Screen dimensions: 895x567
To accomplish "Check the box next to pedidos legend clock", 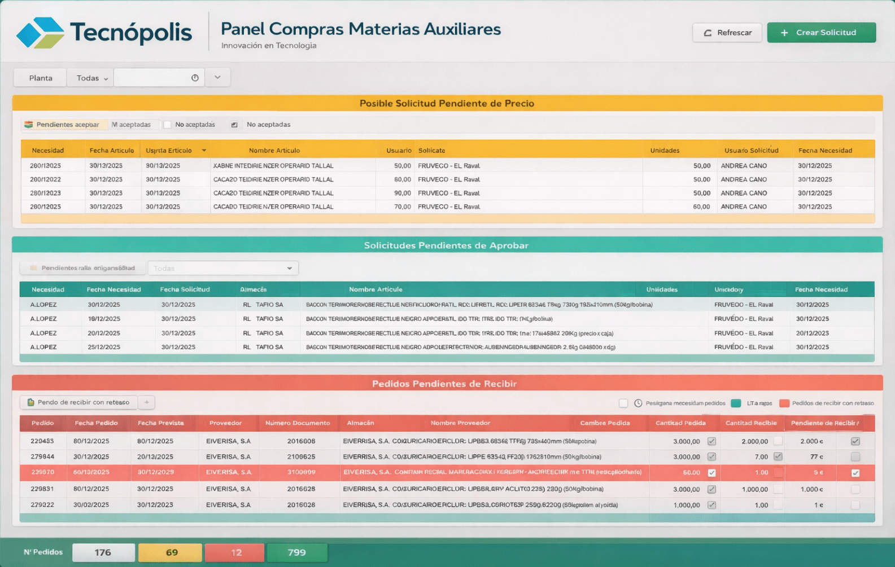I will coord(623,403).
